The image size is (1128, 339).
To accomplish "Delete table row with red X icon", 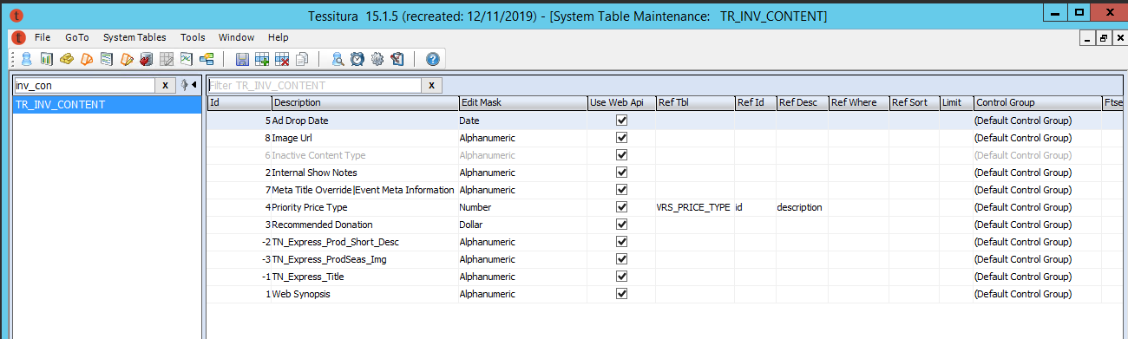I will [x=282, y=59].
